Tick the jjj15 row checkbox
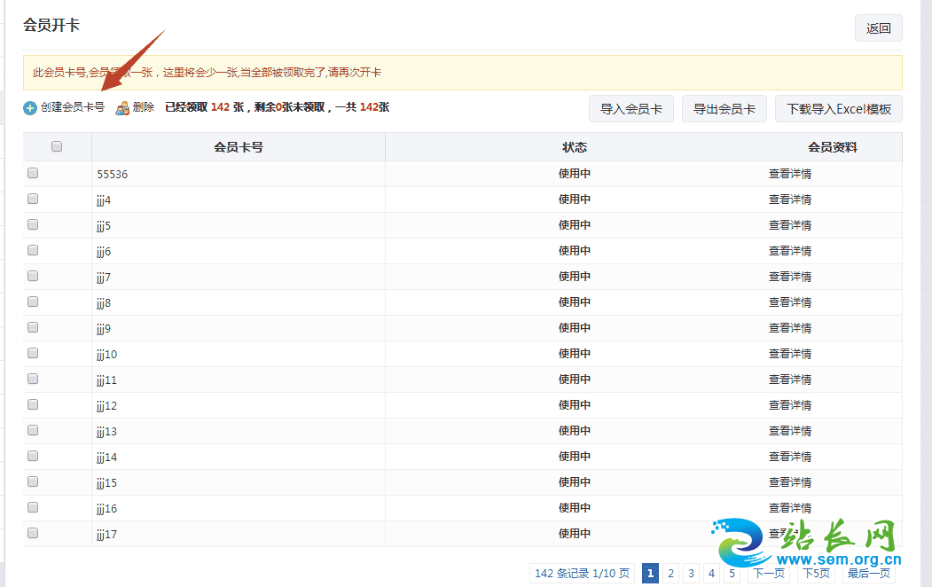This screenshot has width=932, height=587. pyautogui.click(x=33, y=481)
